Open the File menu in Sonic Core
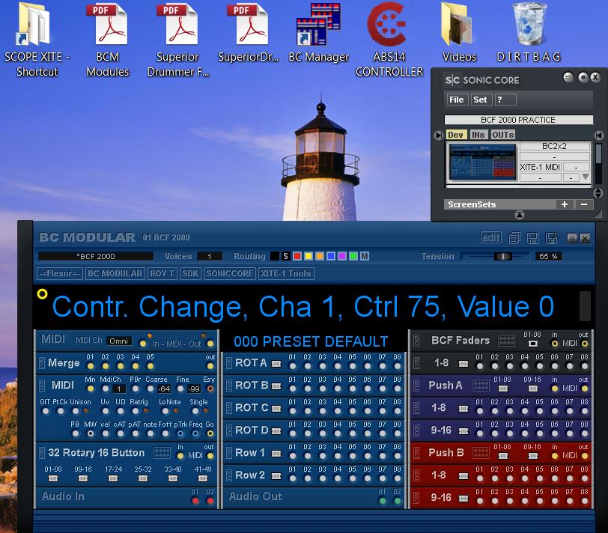This screenshot has width=608, height=533. (x=456, y=100)
